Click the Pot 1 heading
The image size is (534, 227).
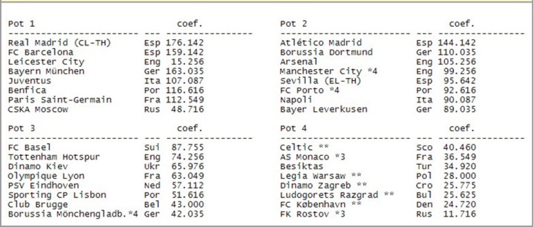click(x=21, y=24)
